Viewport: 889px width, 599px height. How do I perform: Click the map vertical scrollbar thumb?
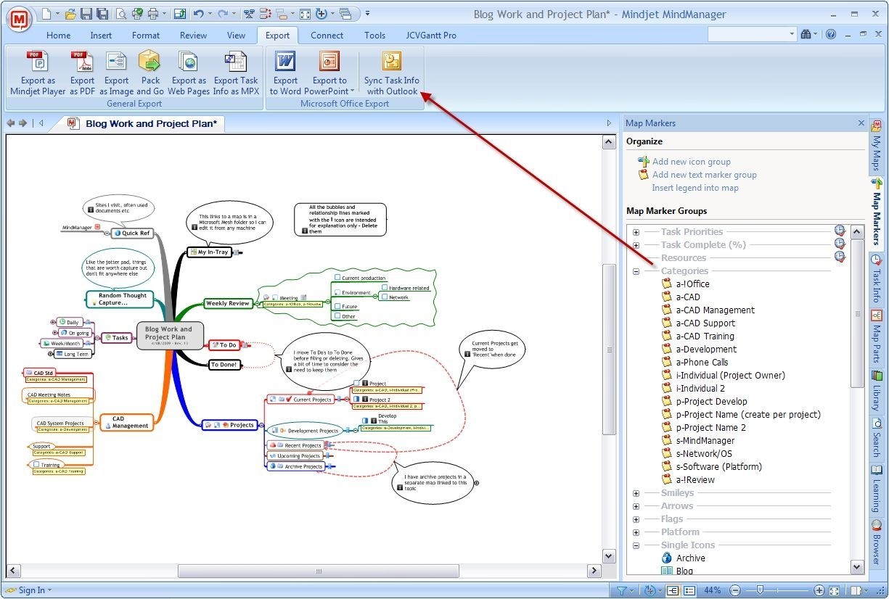click(609, 350)
